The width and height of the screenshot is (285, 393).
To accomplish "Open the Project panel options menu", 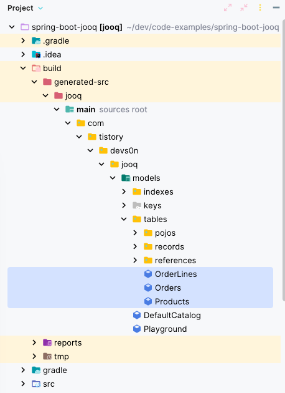I will point(260,7).
